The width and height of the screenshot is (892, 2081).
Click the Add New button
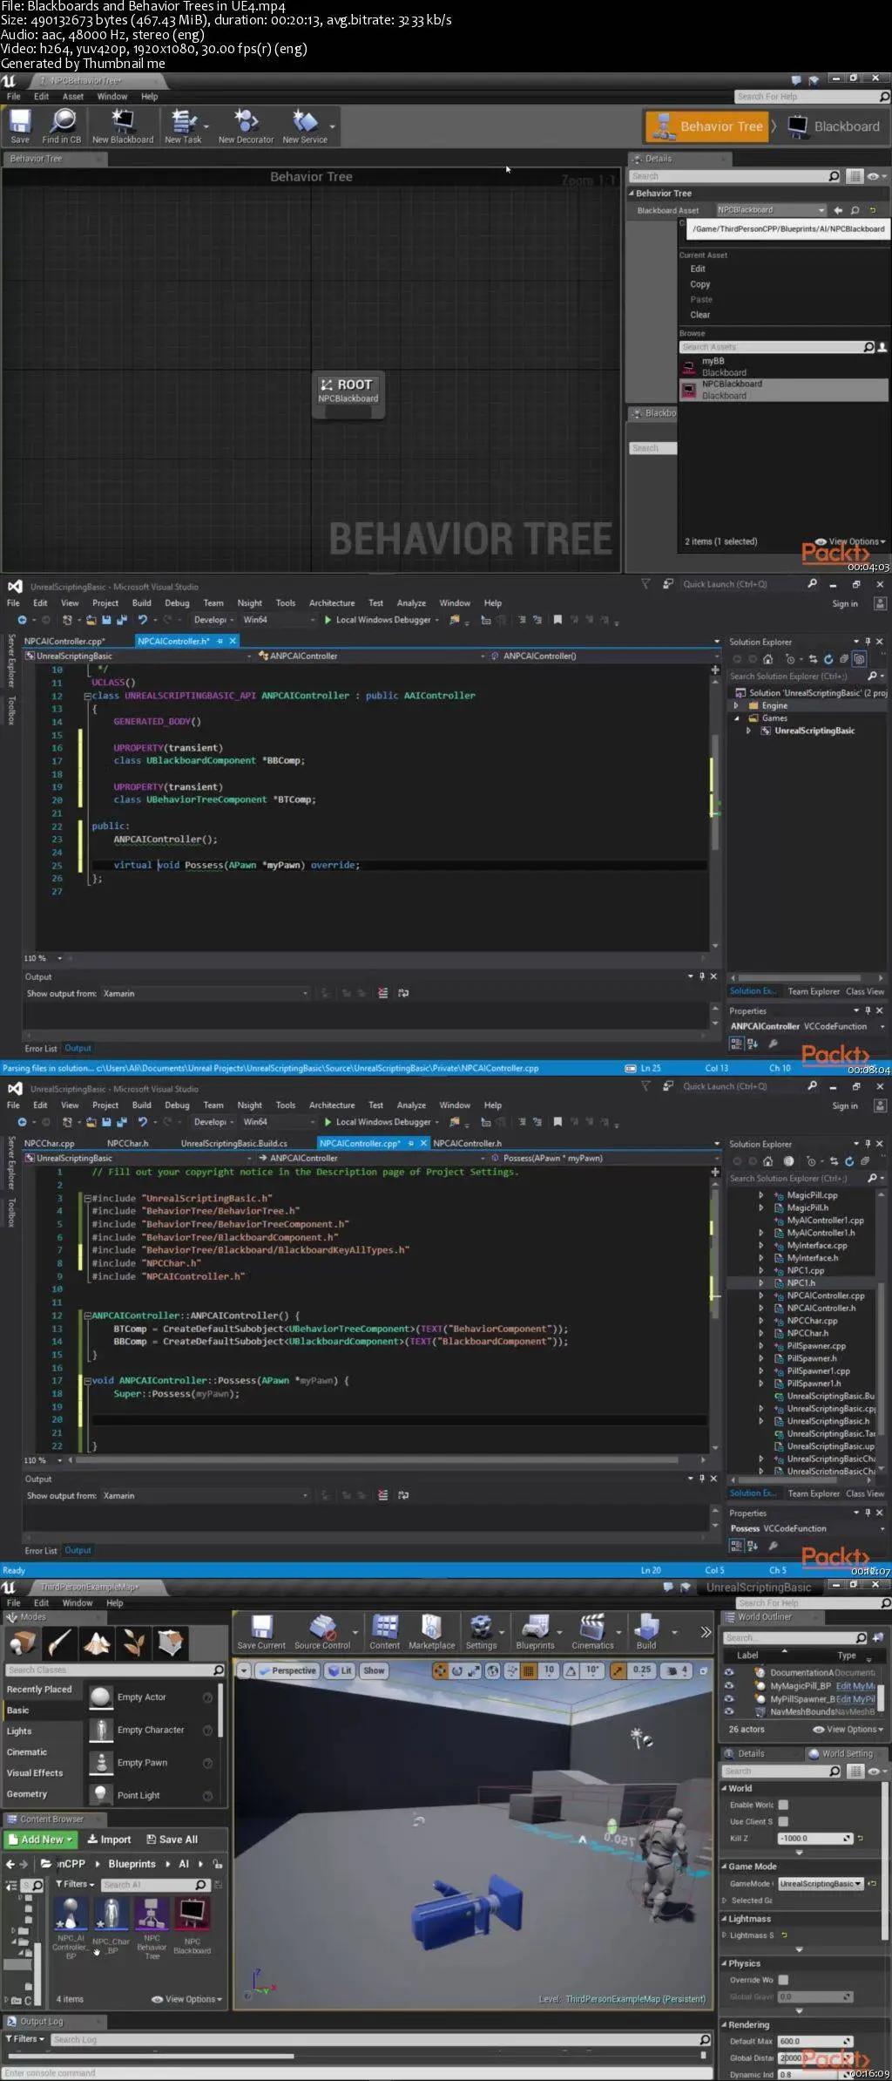coord(41,1840)
